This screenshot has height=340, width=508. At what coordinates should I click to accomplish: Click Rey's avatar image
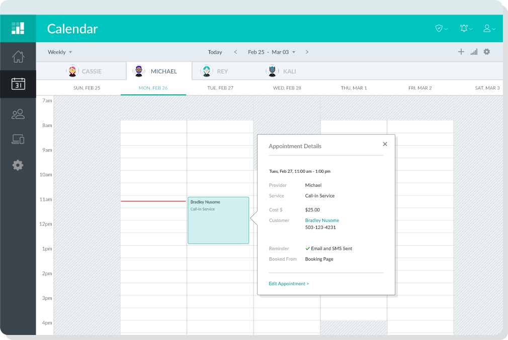[206, 71]
